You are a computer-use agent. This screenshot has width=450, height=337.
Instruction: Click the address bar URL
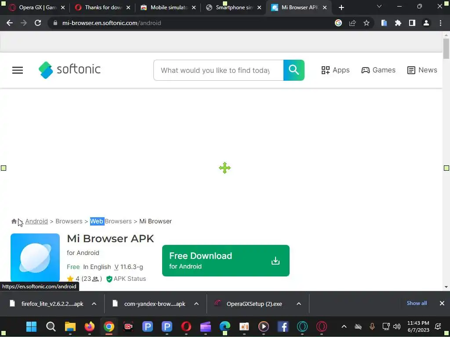pyautogui.click(x=112, y=23)
